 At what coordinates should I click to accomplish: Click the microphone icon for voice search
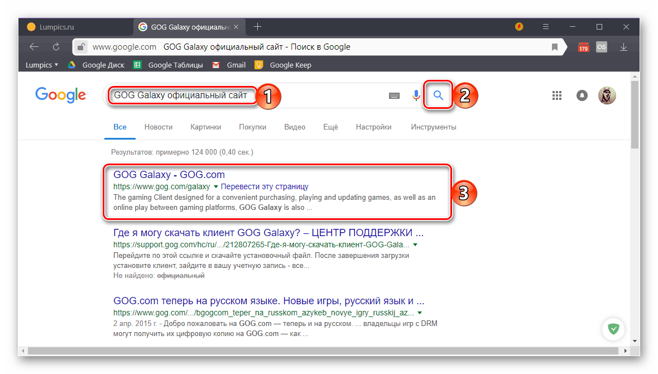(416, 95)
